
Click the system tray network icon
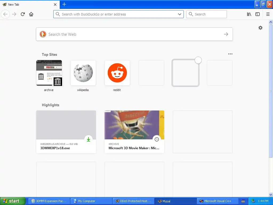pyautogui.click(x=253, y=201)
